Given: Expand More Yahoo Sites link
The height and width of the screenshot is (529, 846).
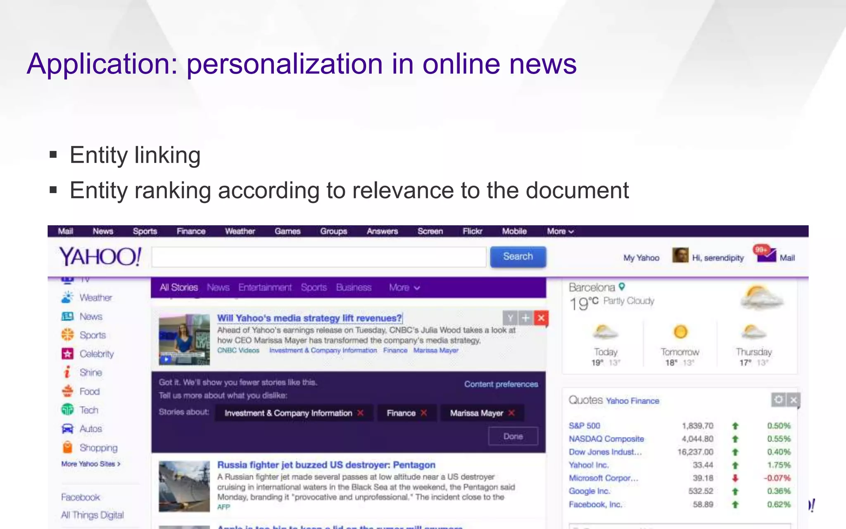Looking at the screenshot, I should click(x=91, y=464).
